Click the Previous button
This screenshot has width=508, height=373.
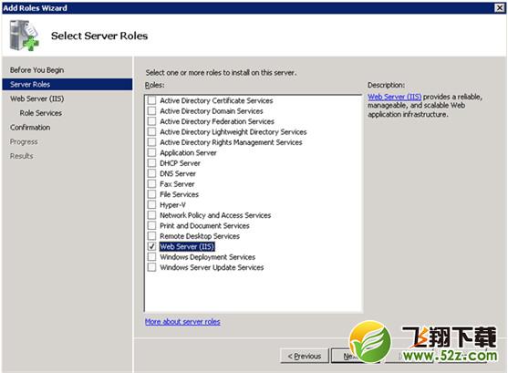(305, 357)
